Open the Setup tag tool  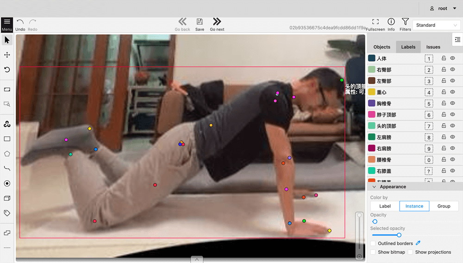click(x=7, y=213)
